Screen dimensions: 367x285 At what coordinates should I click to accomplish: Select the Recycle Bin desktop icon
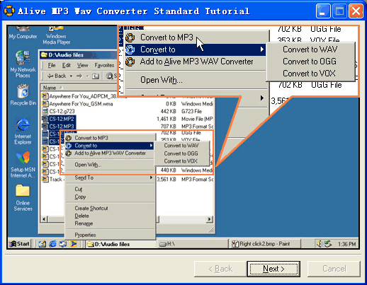[x=23, y=95]
